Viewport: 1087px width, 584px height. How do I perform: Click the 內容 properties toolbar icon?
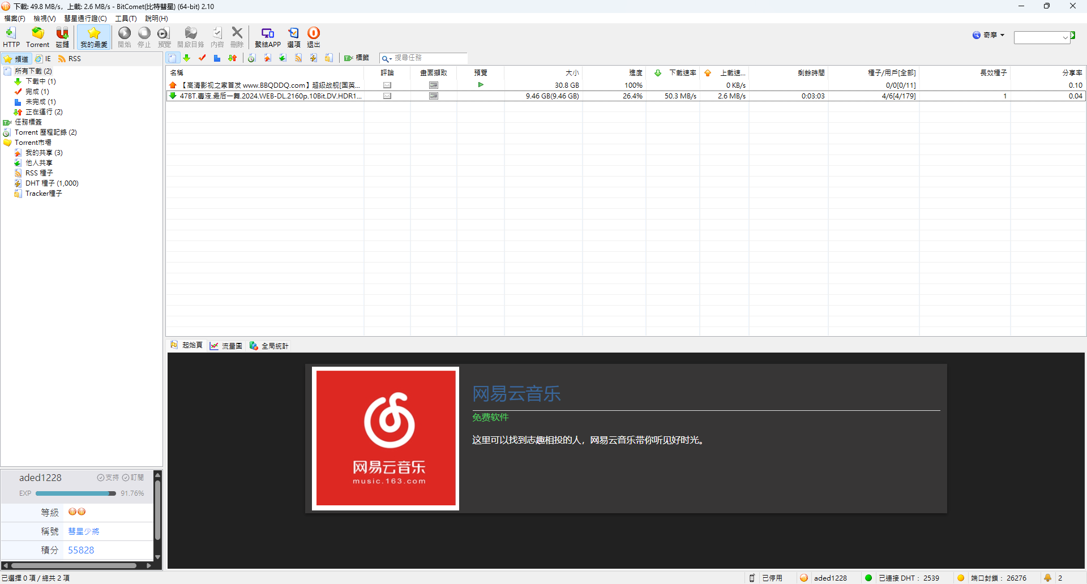coord(217,37)
